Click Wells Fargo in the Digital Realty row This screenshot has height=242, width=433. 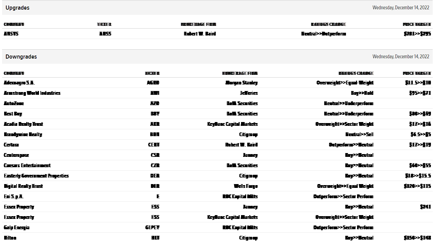coord(246,186)
